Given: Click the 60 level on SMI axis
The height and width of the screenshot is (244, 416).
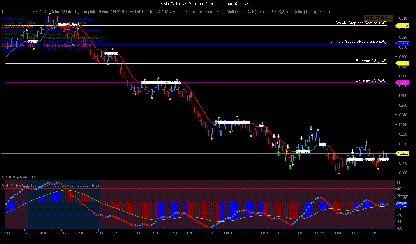Looking at the screenshot, I should pyautogui.click(x=399, y=182).
